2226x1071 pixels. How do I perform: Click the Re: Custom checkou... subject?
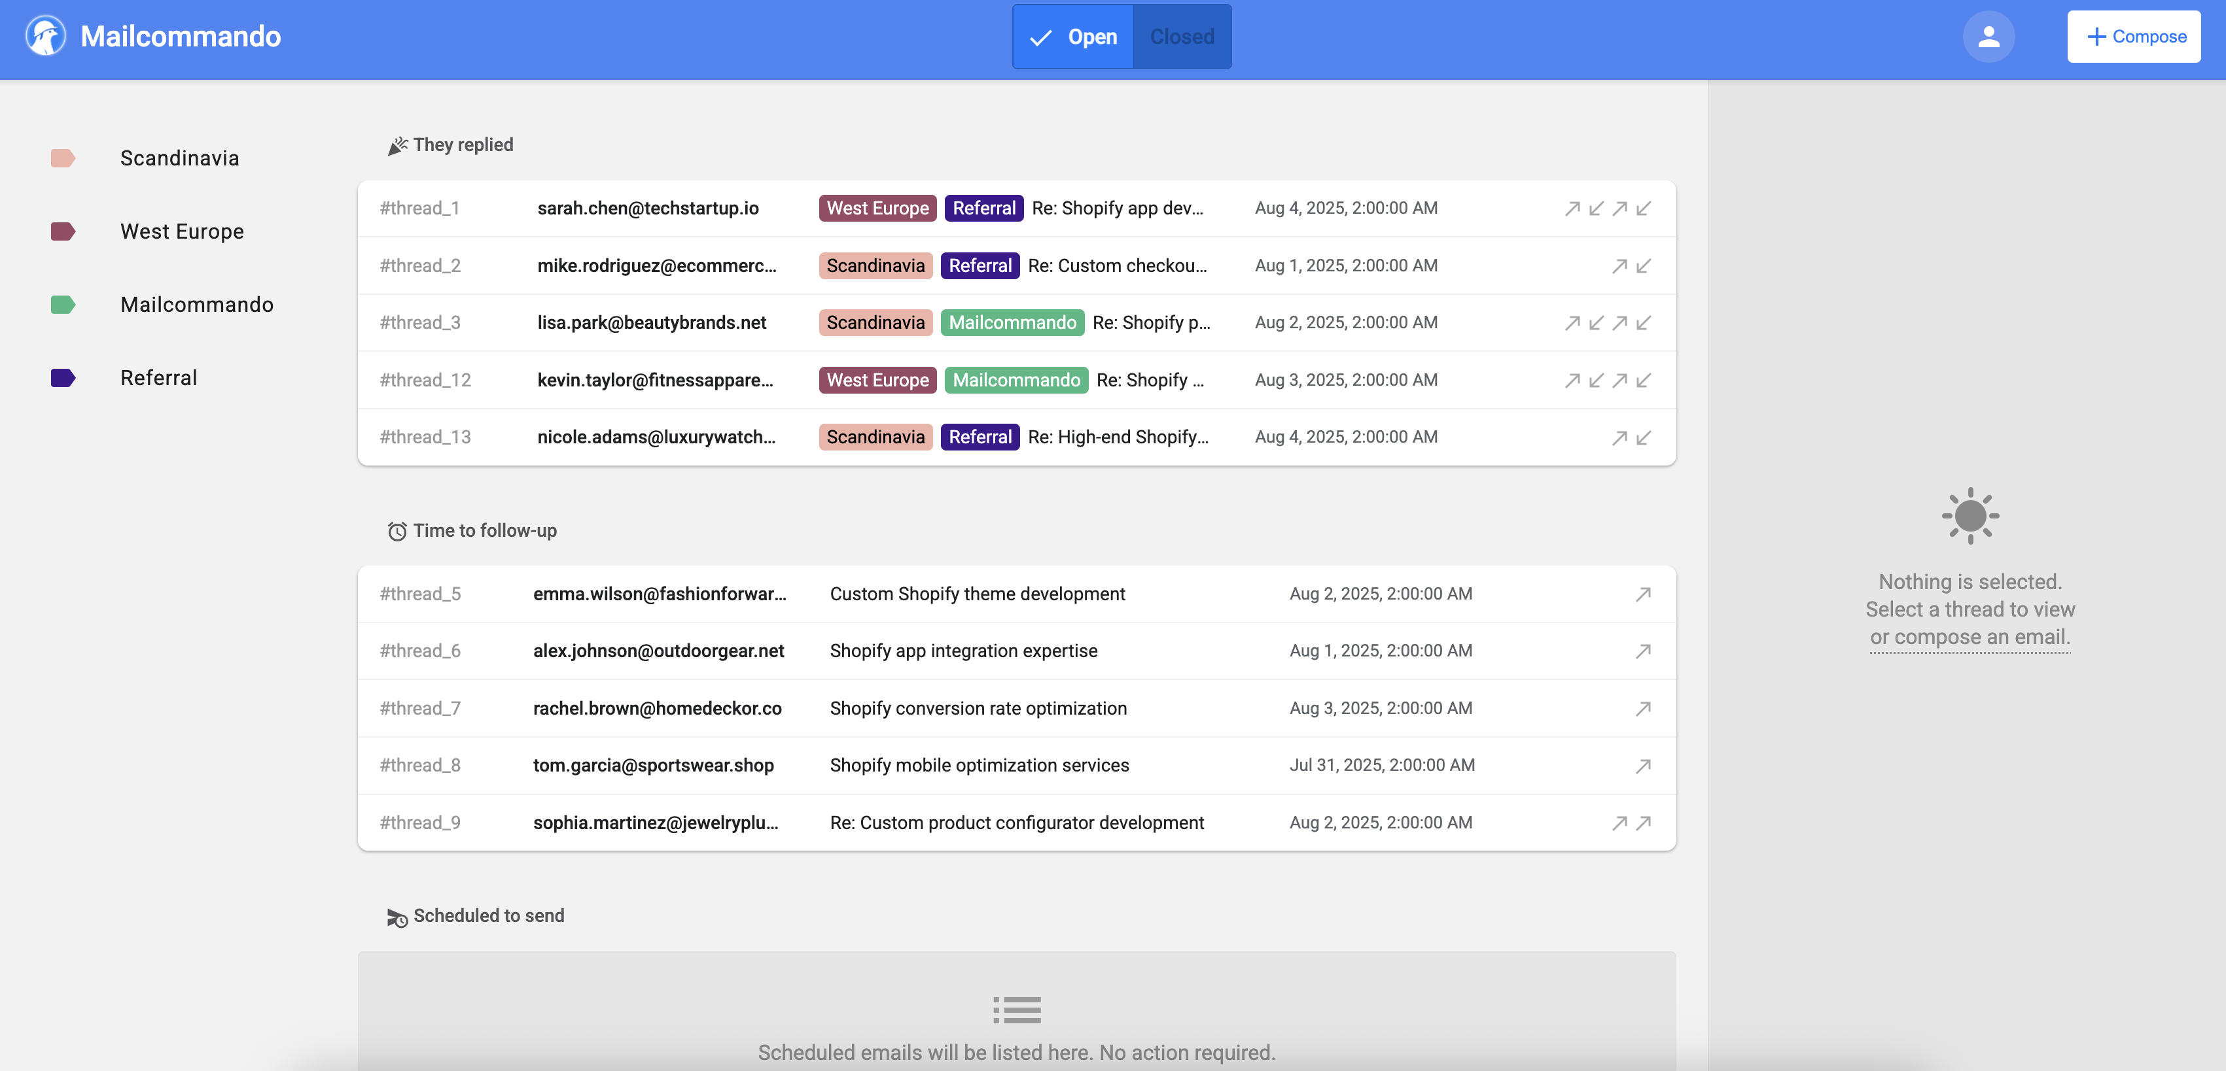tap(1118, 266)
